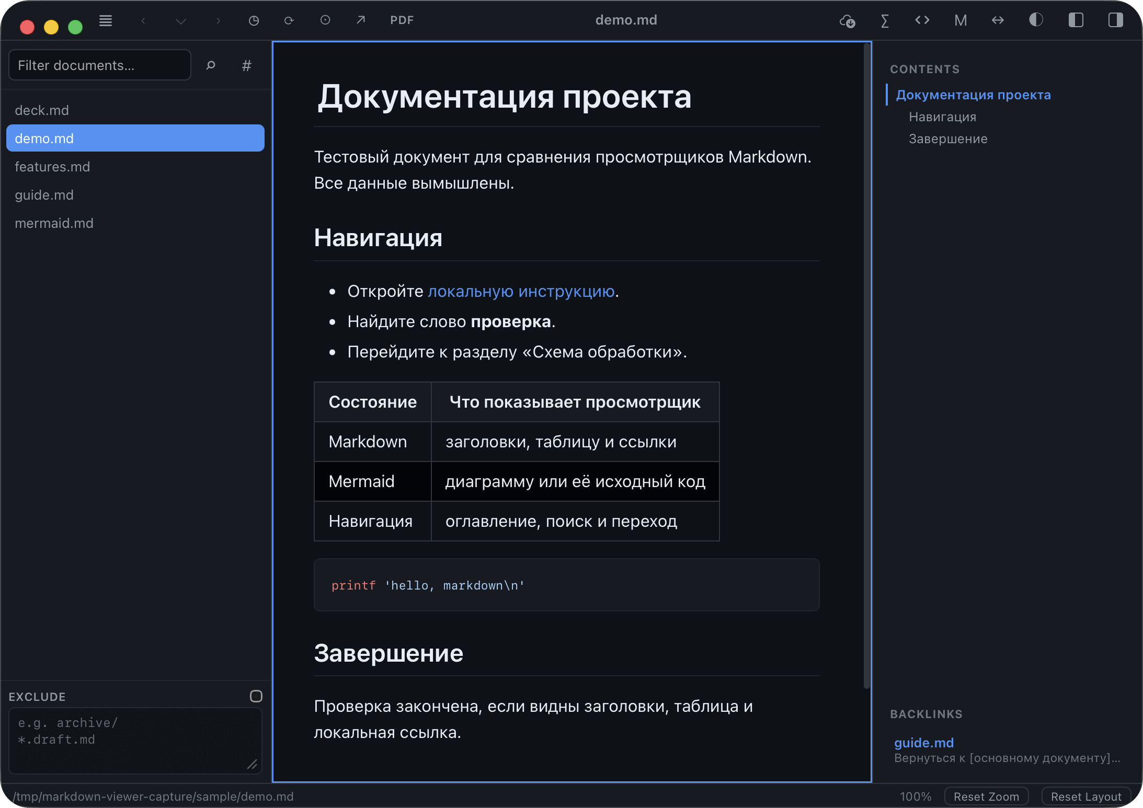The height and width of the screenshot is (808, 1143).
Task: Click the printf code block
Action: pyautogui.click(x=566, y=585)
